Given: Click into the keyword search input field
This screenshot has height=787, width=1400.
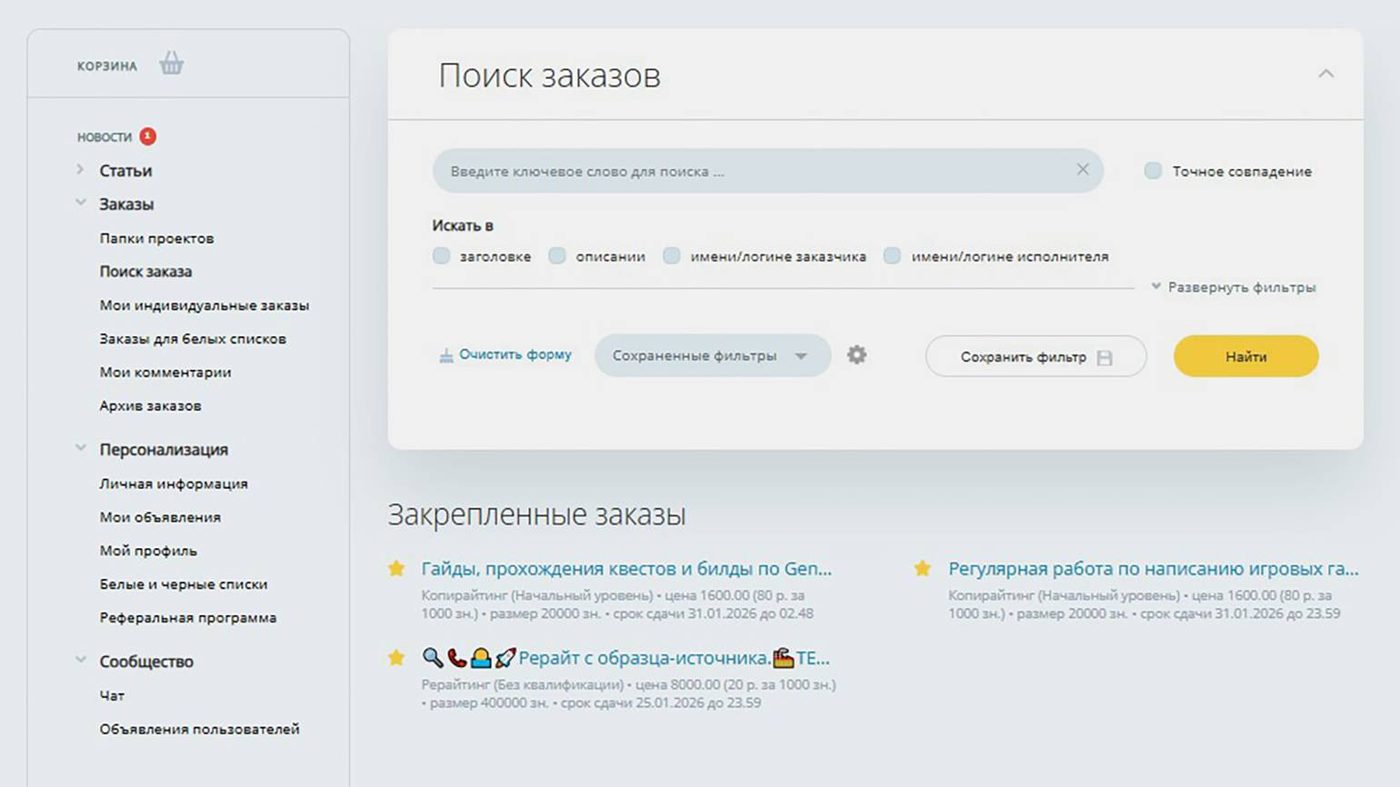Looking at the screenshot, I should (x=755, y=171).
